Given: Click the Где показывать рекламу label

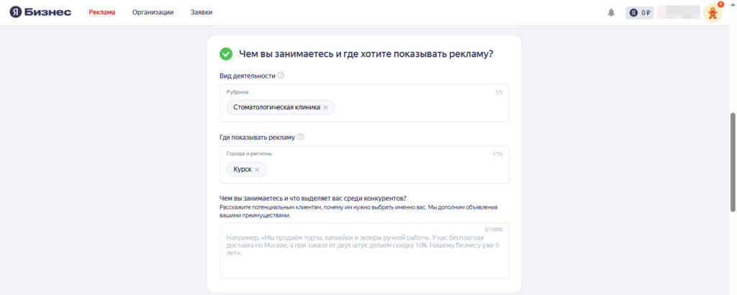Looking at the screenshot, I should click(257, 137).
